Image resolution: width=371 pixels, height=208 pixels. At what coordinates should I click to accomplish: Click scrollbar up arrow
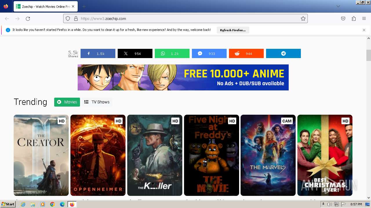(369, 38)
